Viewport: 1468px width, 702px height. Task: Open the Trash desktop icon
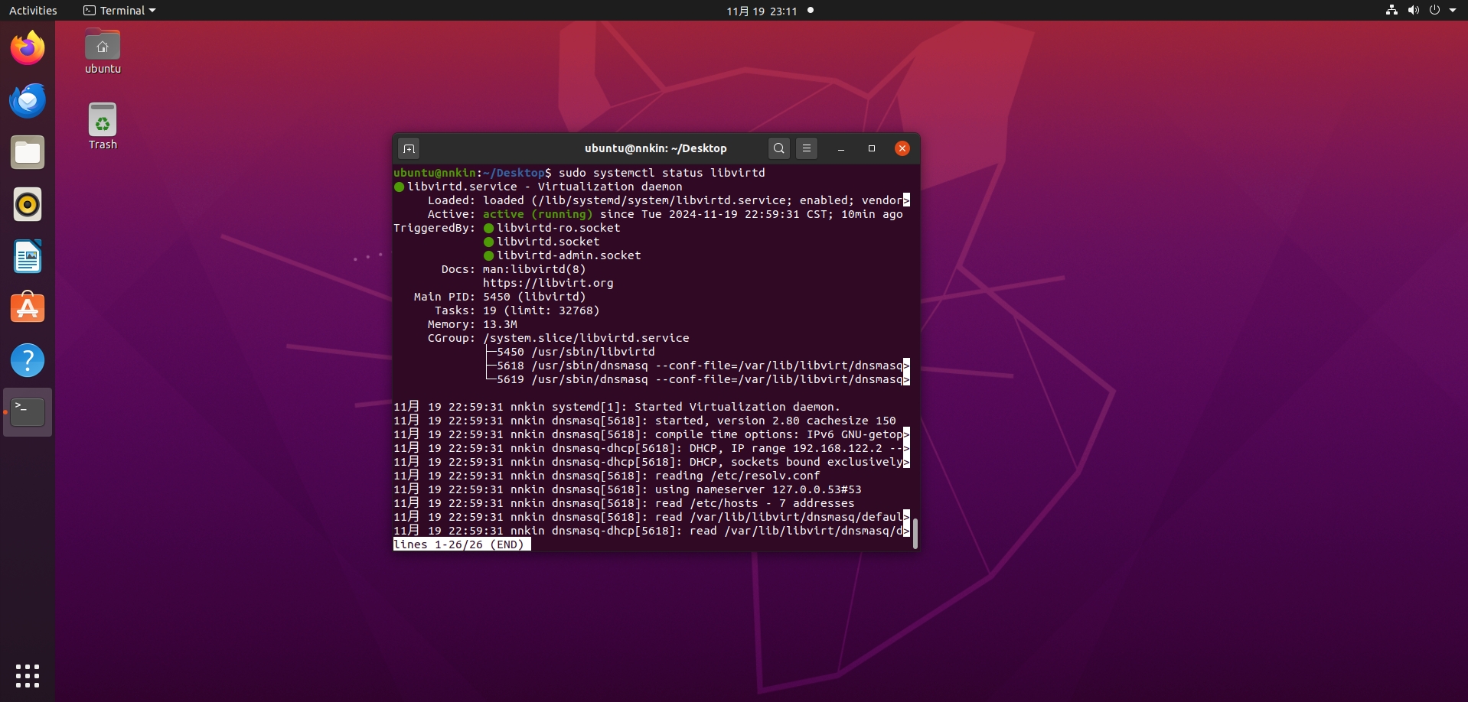pyautogui.click(x=103, y=126)
